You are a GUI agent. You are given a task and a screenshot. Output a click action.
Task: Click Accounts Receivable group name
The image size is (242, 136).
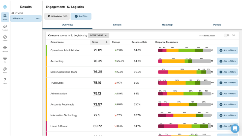(x=62, y=105)
